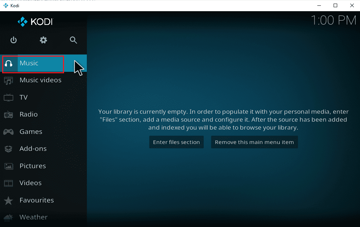This screenshot has width=360, height=227.
Task: Open the search function
Action: point(73,40)
